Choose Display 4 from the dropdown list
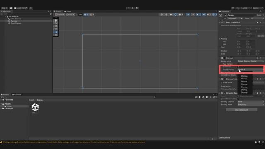 click(245, 82)
